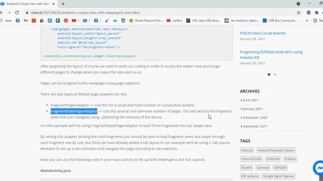
Task: Click the CameraX tag
Action: 263,167
